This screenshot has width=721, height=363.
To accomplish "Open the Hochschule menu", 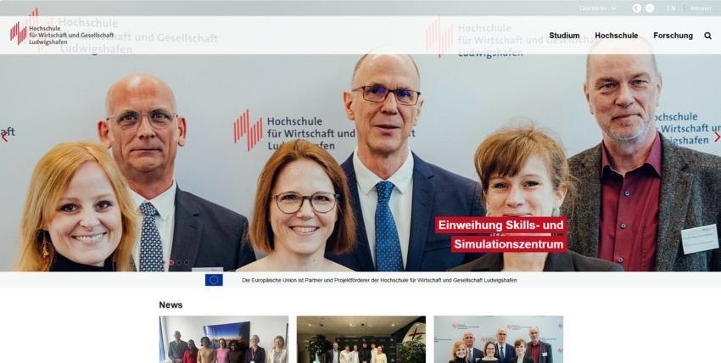I will [616, 36].
